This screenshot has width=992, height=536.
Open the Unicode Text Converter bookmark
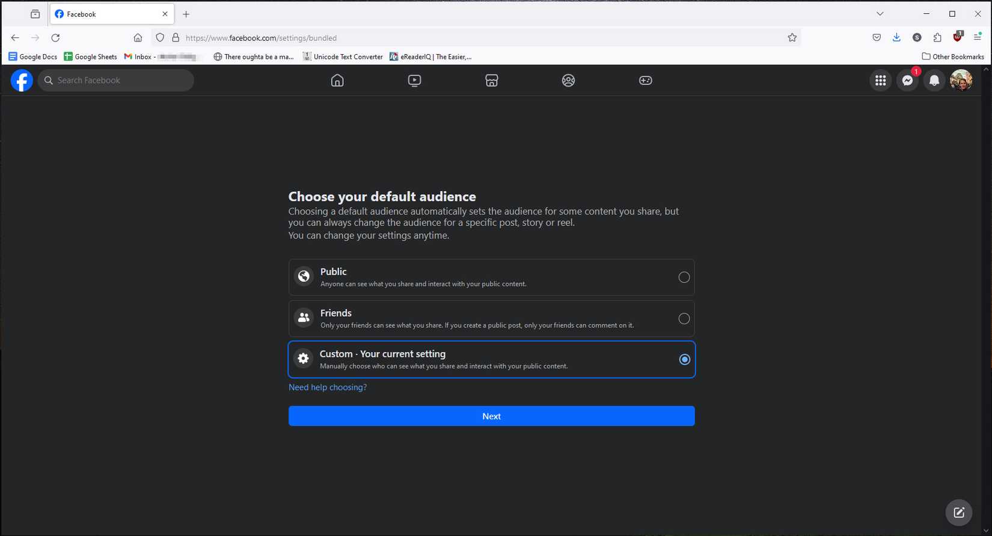coord(343,56)
